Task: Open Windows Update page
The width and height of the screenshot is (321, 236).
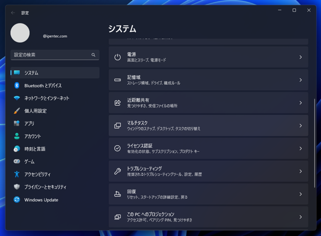Action: [x=55, y=199]
